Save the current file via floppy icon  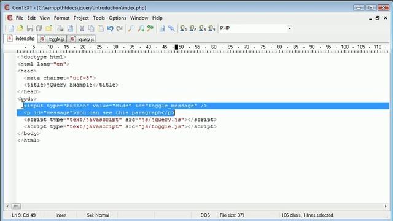pyautogui.click(x=30, y=28)
